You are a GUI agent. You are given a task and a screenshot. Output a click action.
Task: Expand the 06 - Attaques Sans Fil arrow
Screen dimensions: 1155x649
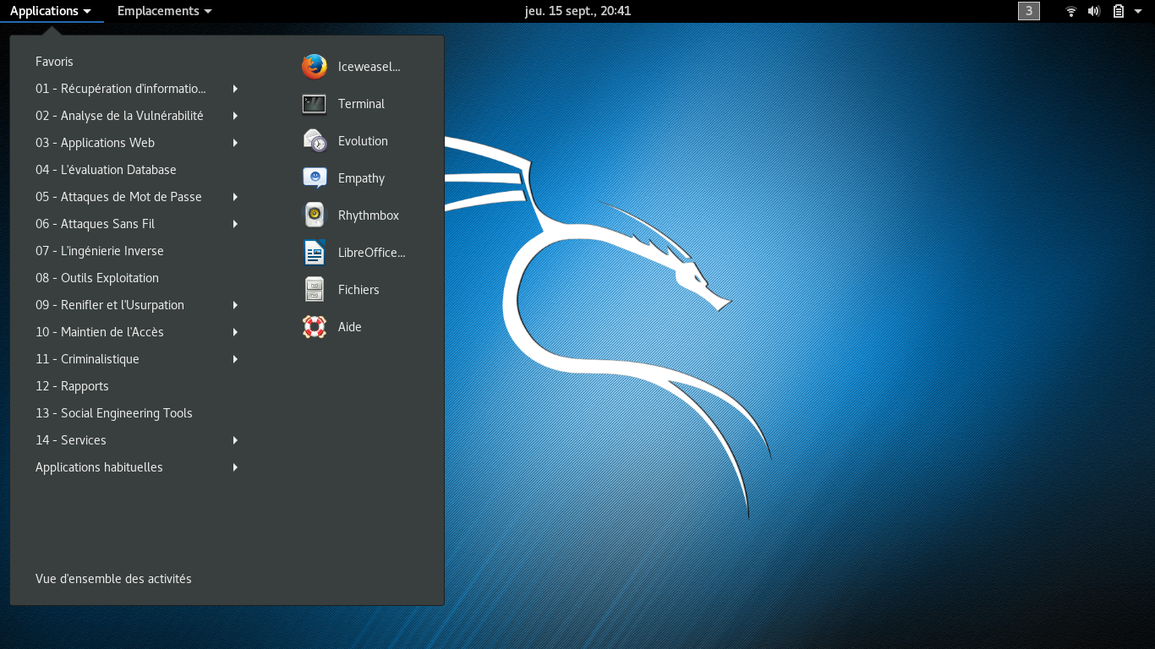tap(235, 224)
